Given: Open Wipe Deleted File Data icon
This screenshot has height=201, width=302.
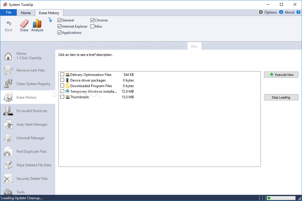Looking at the screenshot, I should click(8, 165).
